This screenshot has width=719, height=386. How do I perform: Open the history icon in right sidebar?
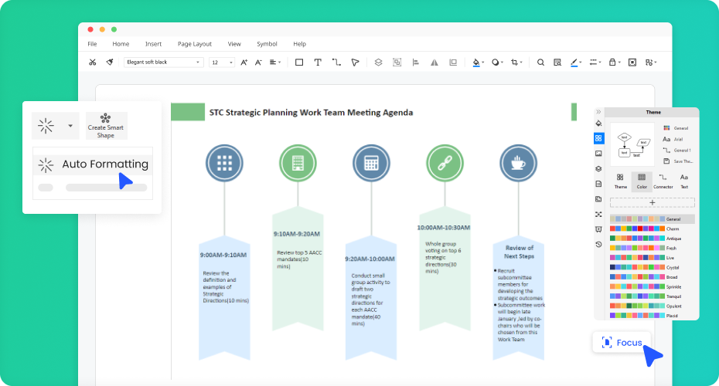pyautogui.click(x=598, y=244)
